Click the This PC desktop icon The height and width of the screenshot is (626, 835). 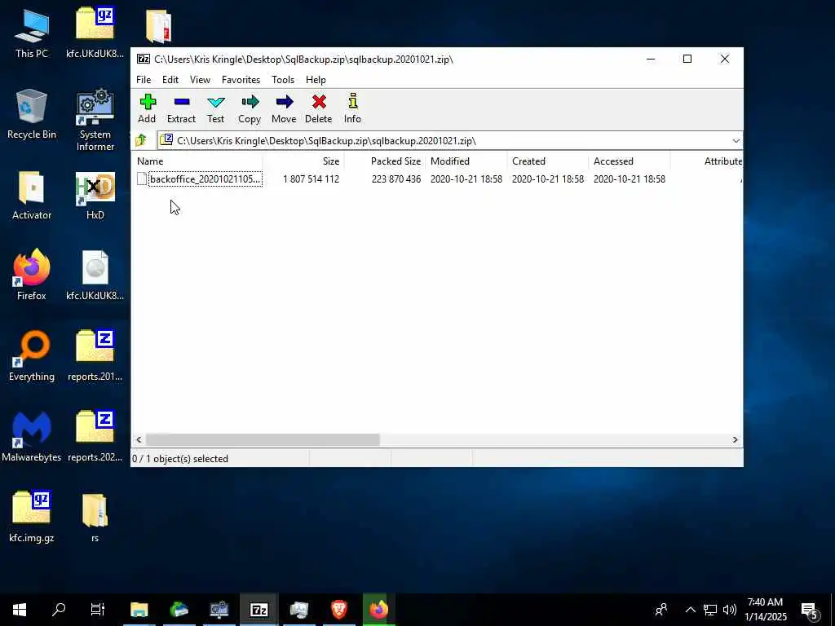[x=32, y=33]
